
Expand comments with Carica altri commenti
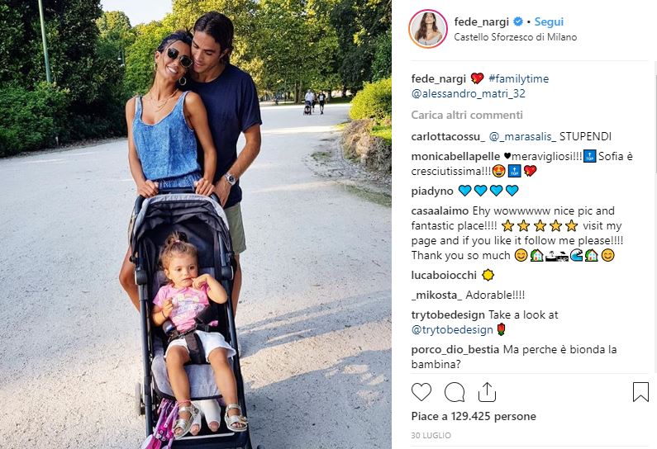coord(467,115)
